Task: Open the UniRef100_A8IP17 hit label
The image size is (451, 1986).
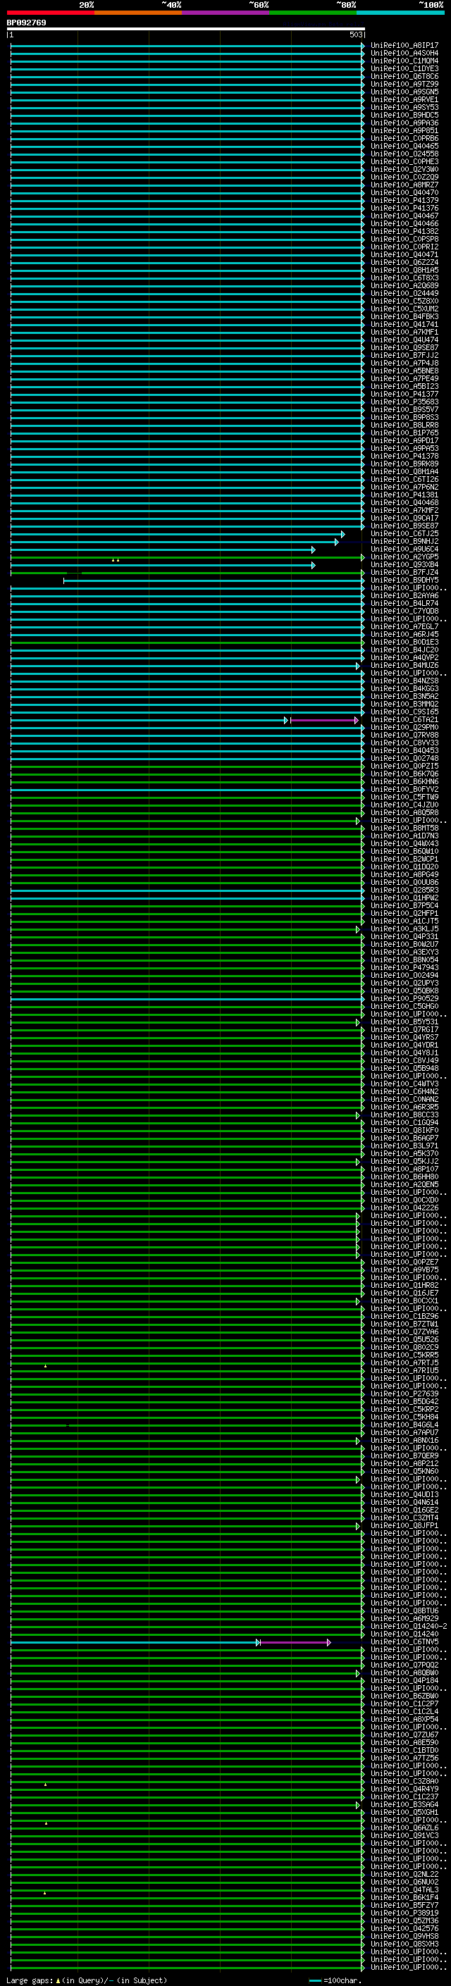Action: coord(404,46)
